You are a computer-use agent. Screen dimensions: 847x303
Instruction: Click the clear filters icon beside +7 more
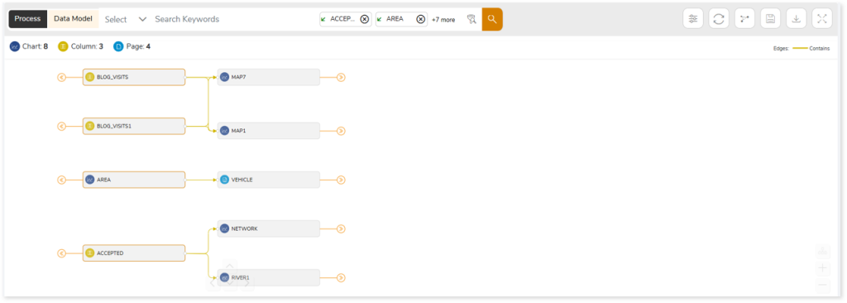click(471, 20)
